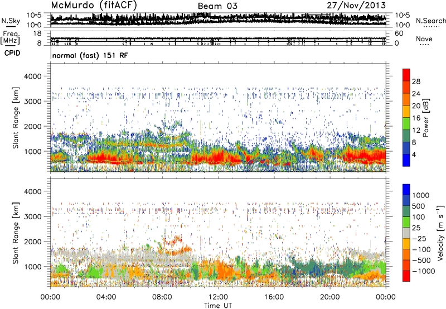Click the "Slant Range [km]" label of the velocity panel
Viewport: 446px width, 309px height.
(16, 233)
